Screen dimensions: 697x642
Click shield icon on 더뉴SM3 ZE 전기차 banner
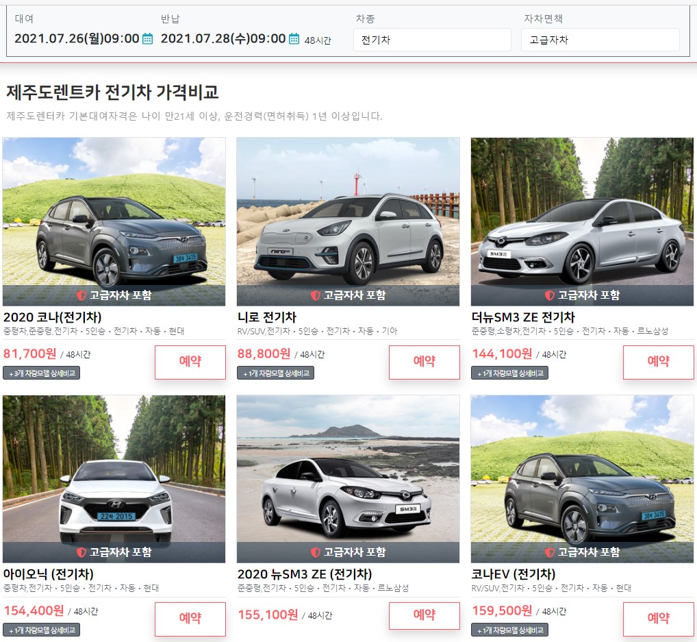(x=549, y=295)
